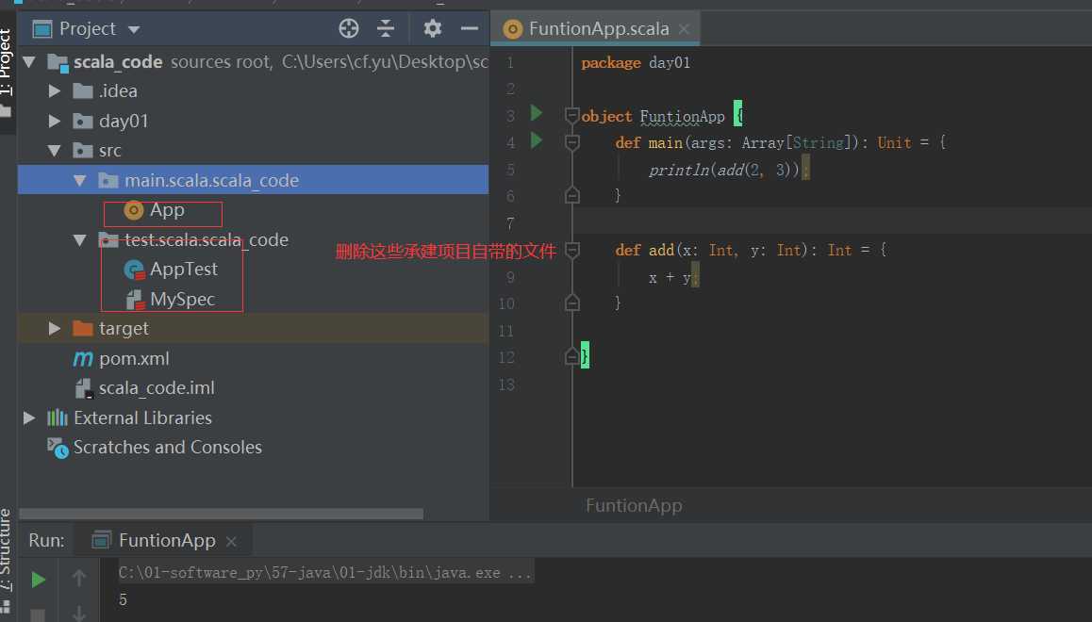Click fold end marker at line 10
The width and height of the screenshot is (1092, 622).
pos(571,303)
